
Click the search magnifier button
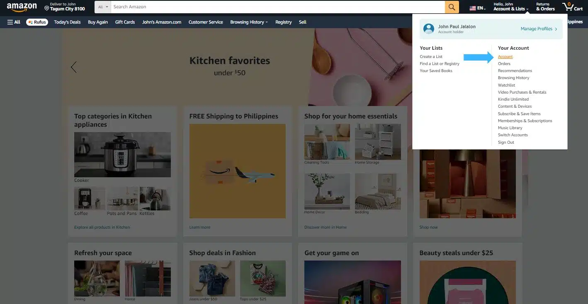click(452, 7)
